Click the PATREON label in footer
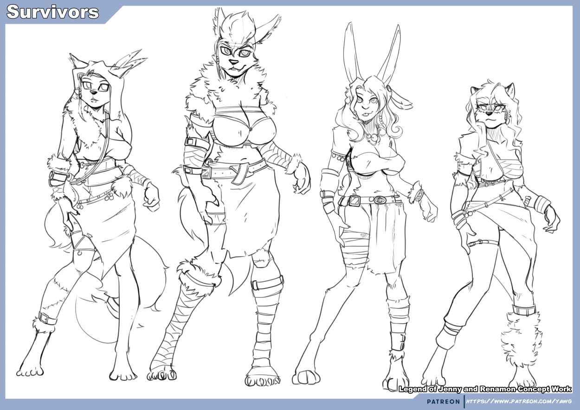The image size is (580, 410). tap(444, 402)
